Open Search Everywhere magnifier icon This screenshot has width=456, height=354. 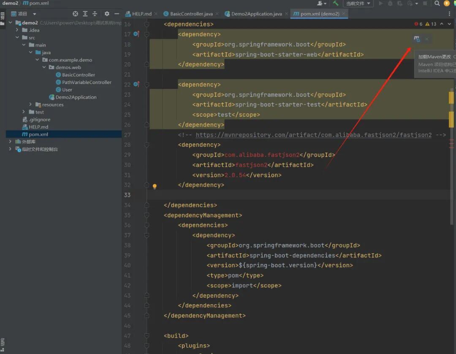[x=437, y=3]
